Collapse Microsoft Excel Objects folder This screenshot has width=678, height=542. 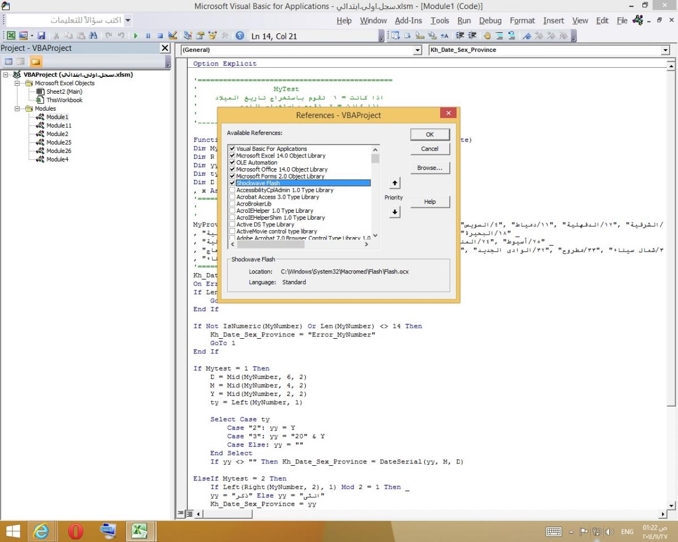point(18,83)
